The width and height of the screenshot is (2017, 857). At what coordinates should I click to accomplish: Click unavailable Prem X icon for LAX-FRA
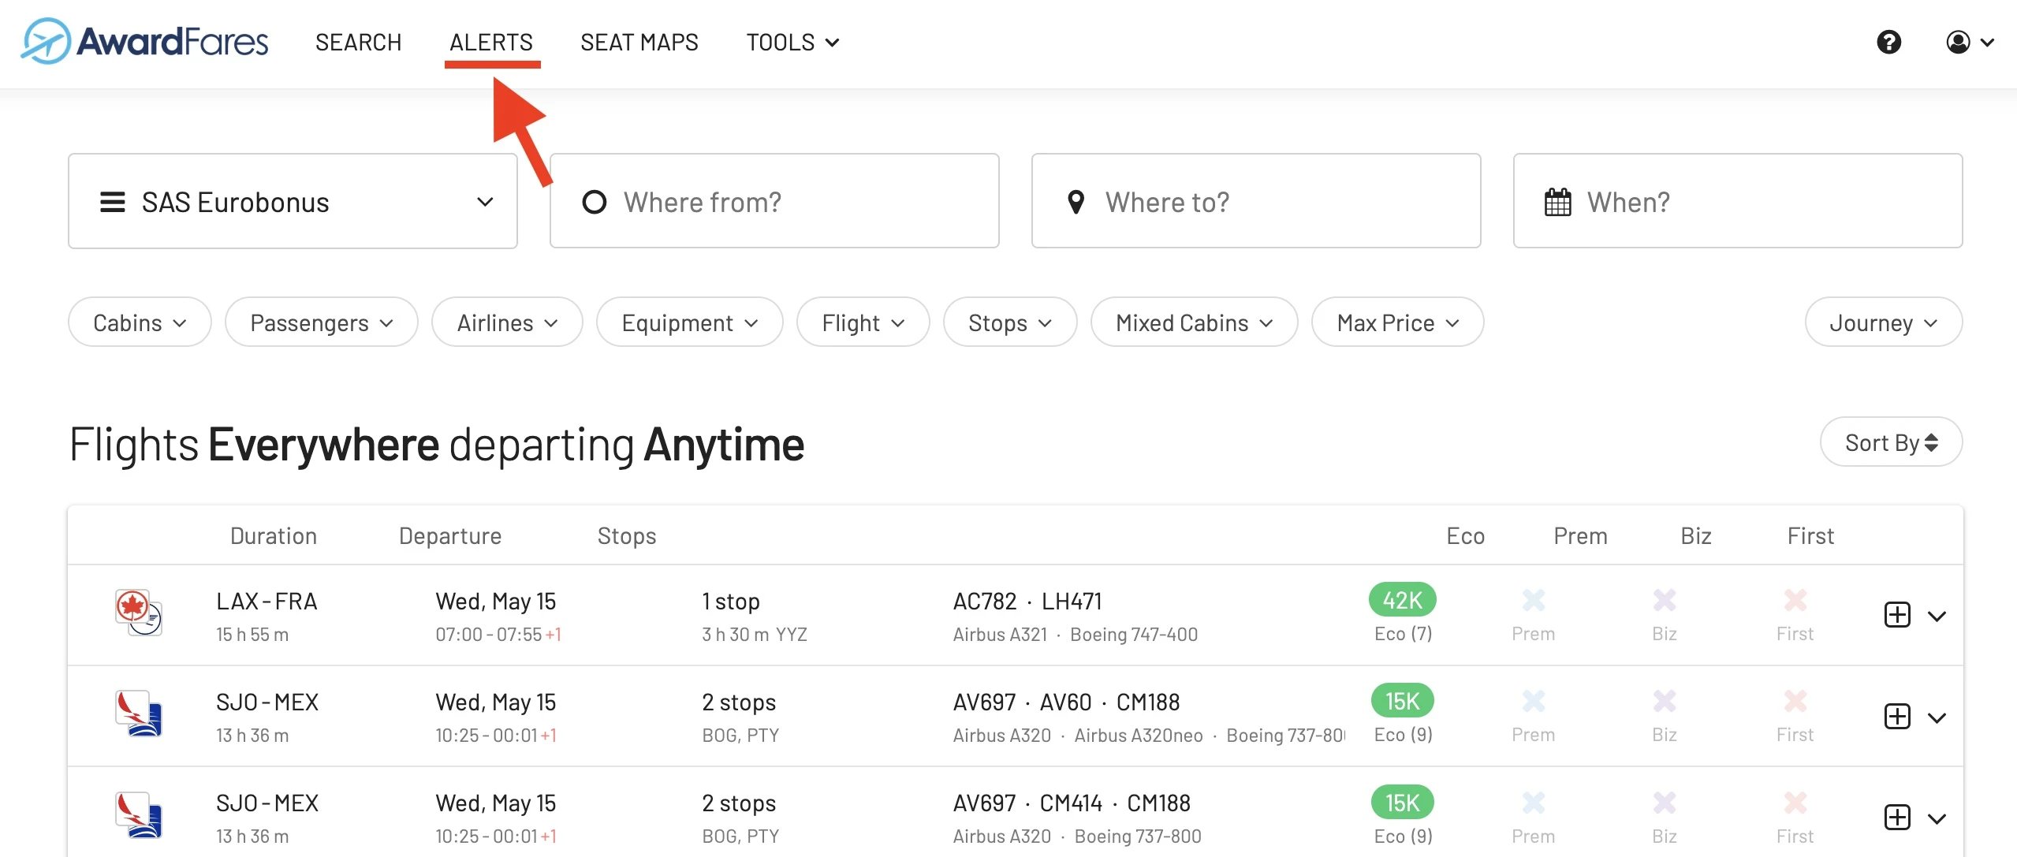[1533, 600]
